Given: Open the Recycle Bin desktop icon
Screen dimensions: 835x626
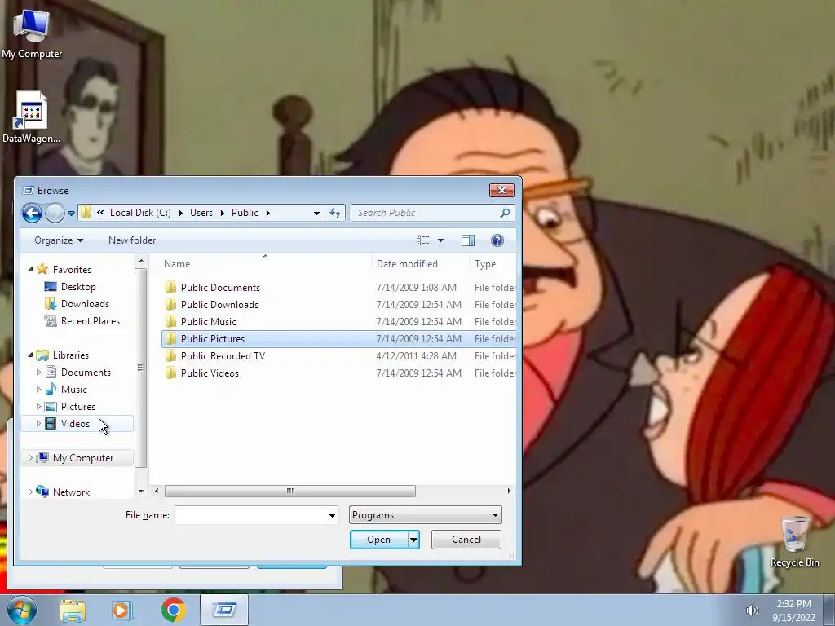Looking at the screenshot, I should coord(794,541).
